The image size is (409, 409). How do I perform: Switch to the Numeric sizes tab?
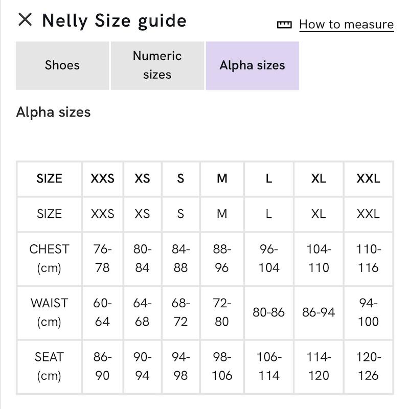pyautogui.click(x=157, y=65)
